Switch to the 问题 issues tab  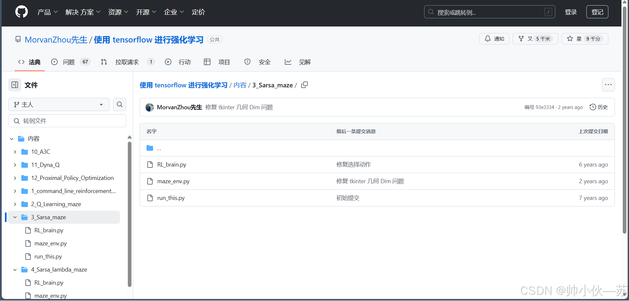click(71, 62)
